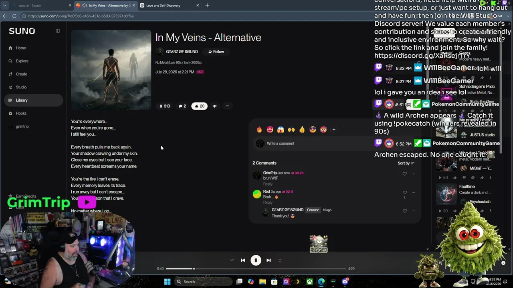Screen dimensions: 513x288
Task: Add another emoji reaction with plus
Action: [x=334, y=129]
